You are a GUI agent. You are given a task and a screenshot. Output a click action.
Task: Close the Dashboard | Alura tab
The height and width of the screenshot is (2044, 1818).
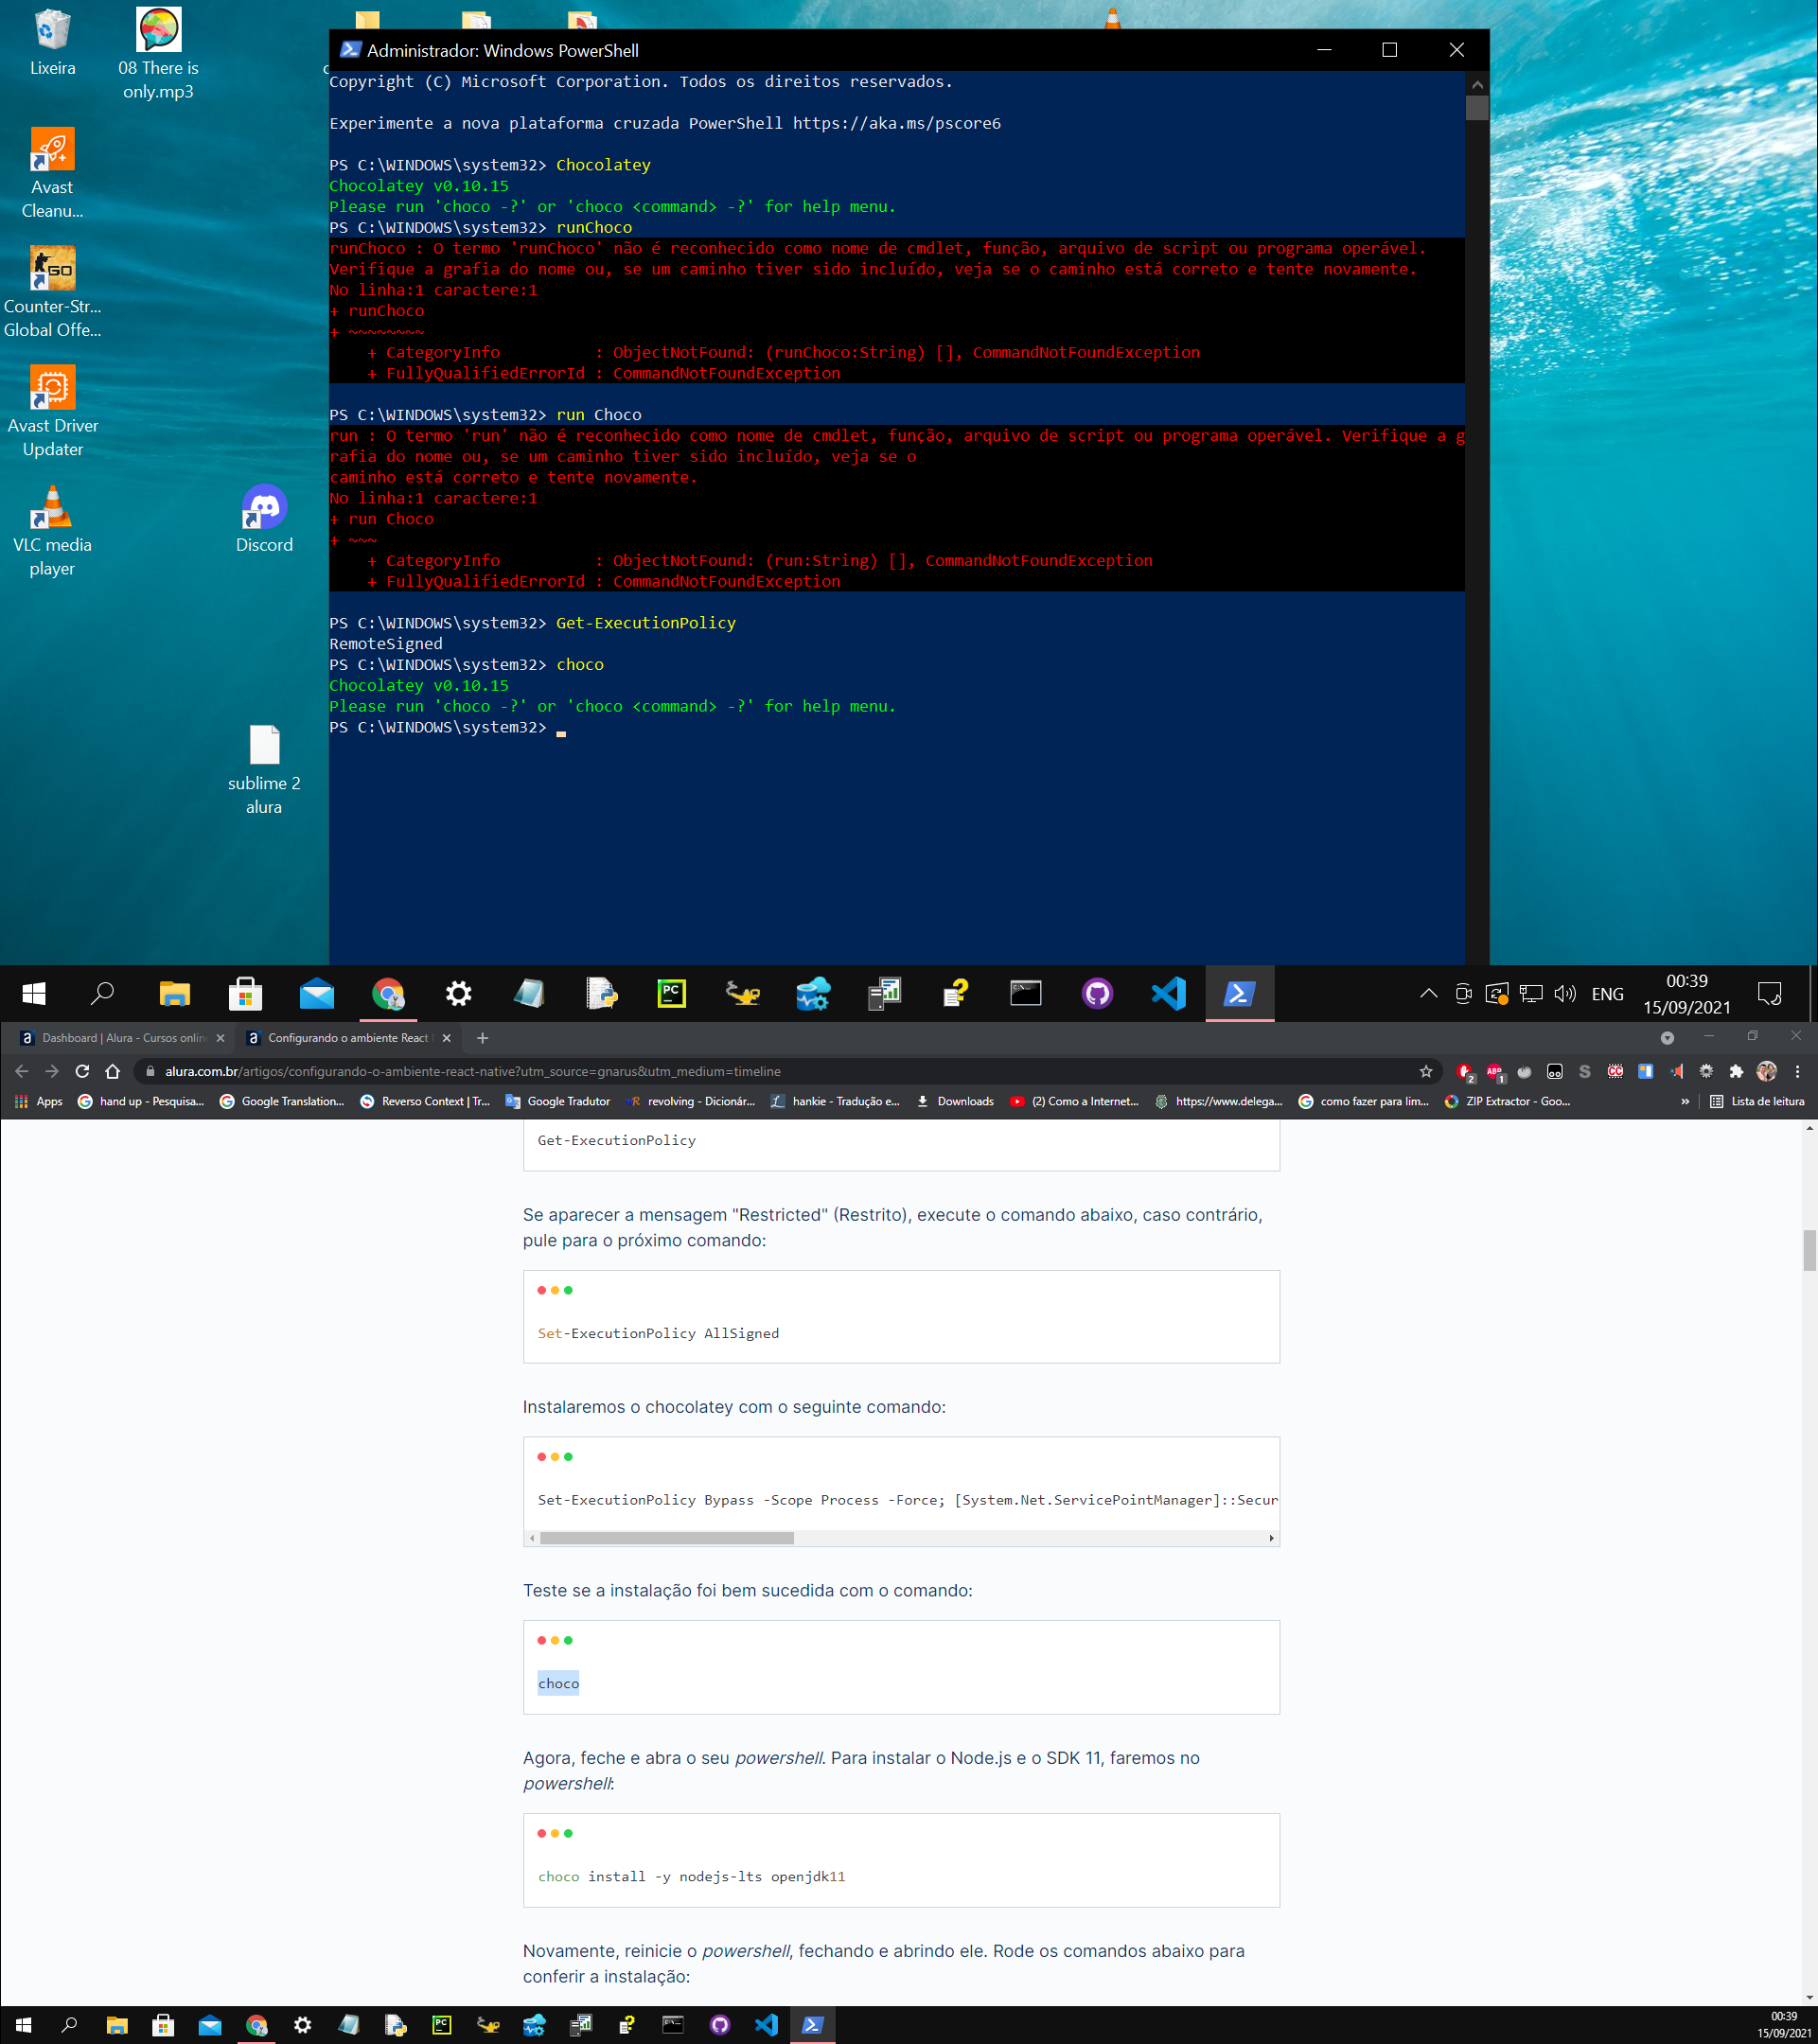tap(220, 1037)
